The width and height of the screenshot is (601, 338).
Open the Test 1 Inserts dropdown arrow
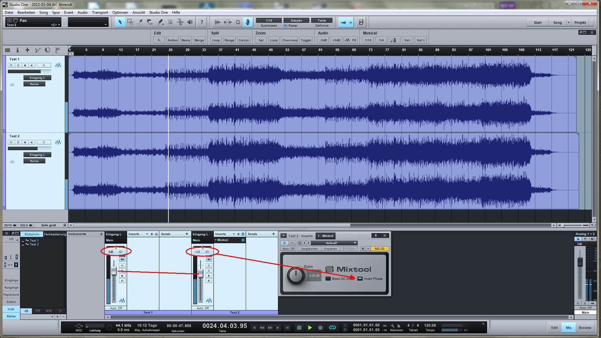pos(147,234)
